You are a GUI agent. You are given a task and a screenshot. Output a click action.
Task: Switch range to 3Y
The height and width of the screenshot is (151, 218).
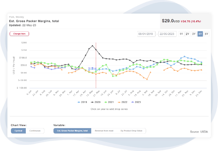[194, 34]
